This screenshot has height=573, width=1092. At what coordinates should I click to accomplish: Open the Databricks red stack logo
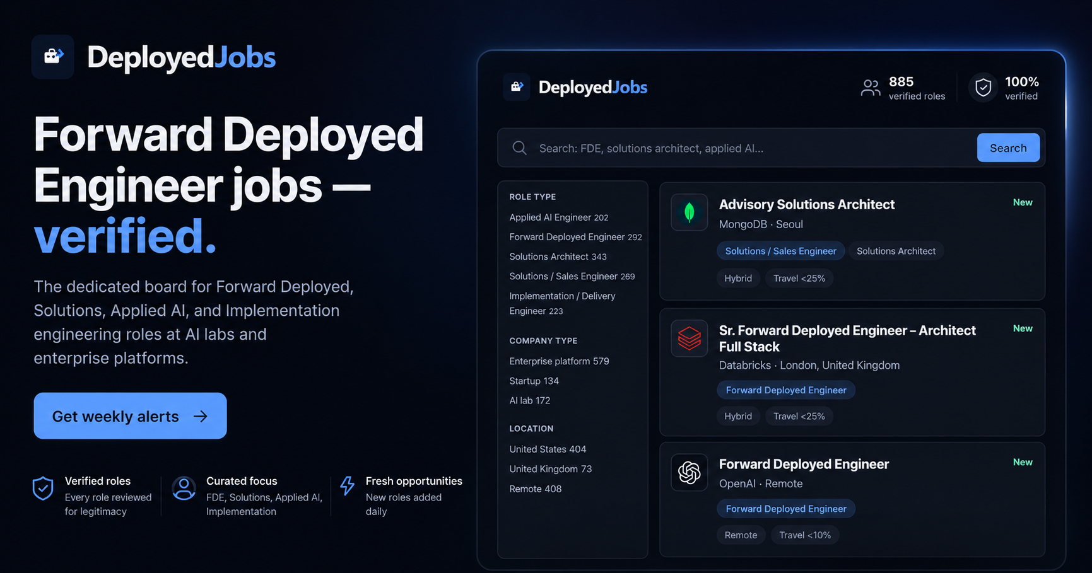pos(689,339)
